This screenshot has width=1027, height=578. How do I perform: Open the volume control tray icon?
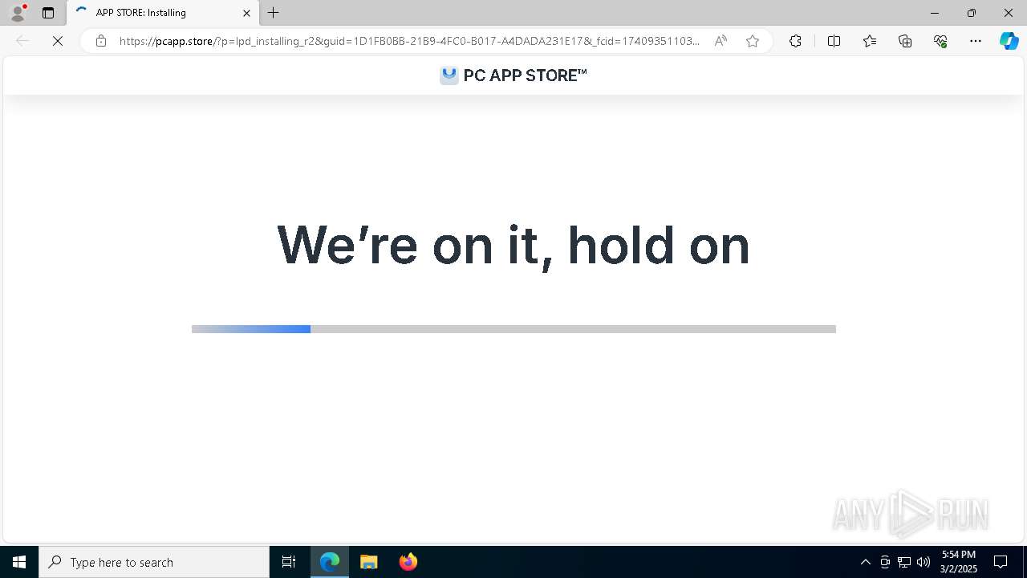[x=923, y=562]
